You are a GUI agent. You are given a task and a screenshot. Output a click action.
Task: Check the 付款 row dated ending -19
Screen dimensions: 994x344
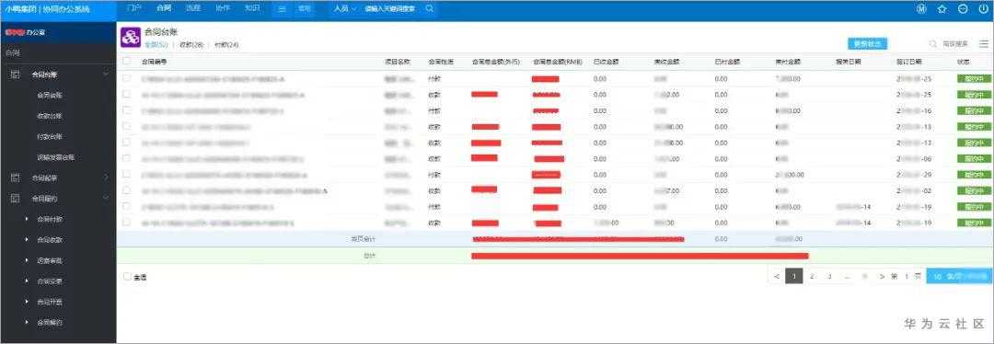point(127,207)
